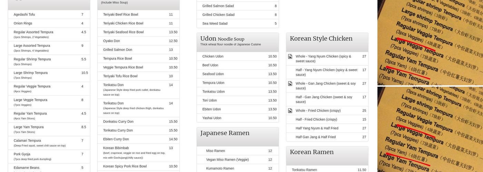Select Agedashi Tofu menu row

tap(49, 14)
